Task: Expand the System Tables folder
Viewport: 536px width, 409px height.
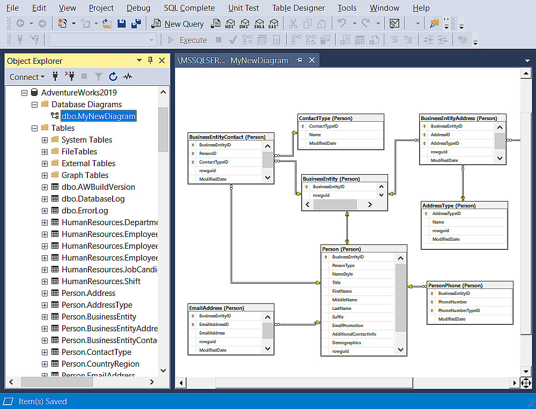Action: click(44, 140)
